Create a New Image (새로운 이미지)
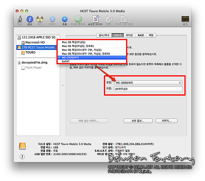This screenshot has height=181, width=205. [x=95, y=19]
